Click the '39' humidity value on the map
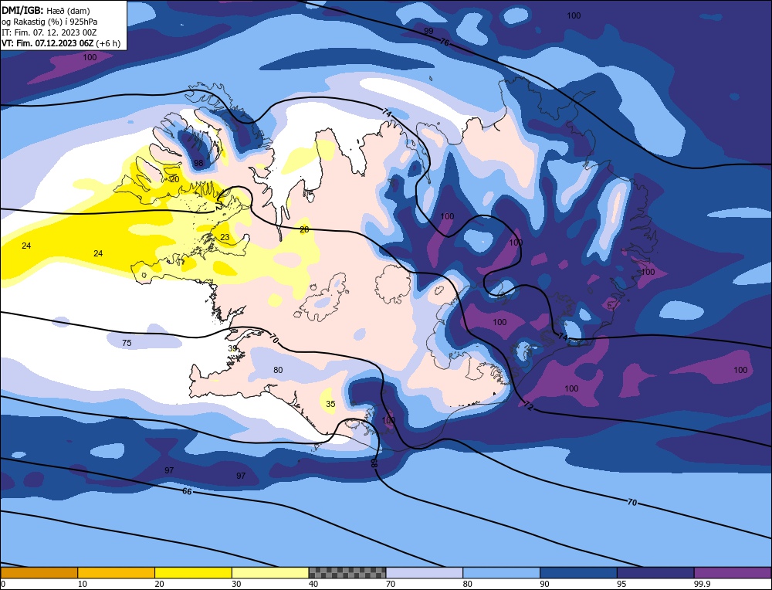 tap(232, 348)
